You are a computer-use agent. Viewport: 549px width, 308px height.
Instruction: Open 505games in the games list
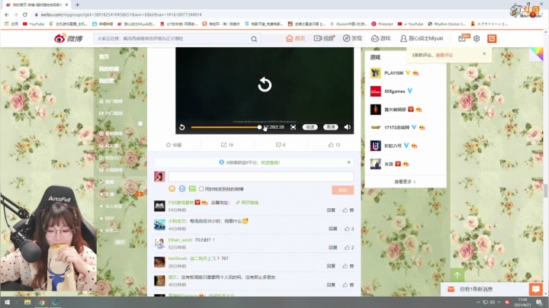(x=395, y=91)
